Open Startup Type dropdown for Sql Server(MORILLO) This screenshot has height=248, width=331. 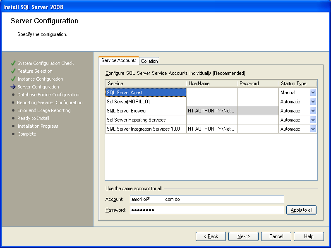(x=313, y=102)
